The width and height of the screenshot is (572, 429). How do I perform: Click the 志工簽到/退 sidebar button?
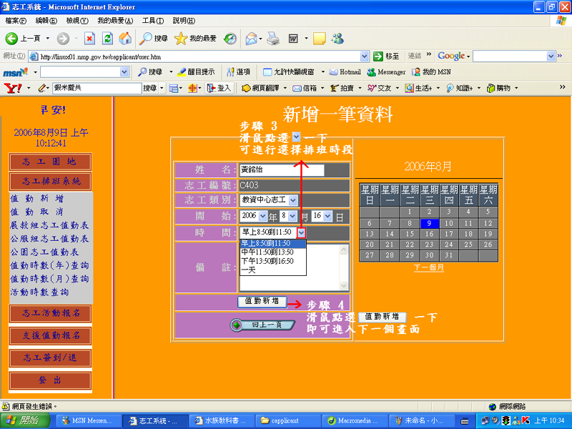point(50,357)
